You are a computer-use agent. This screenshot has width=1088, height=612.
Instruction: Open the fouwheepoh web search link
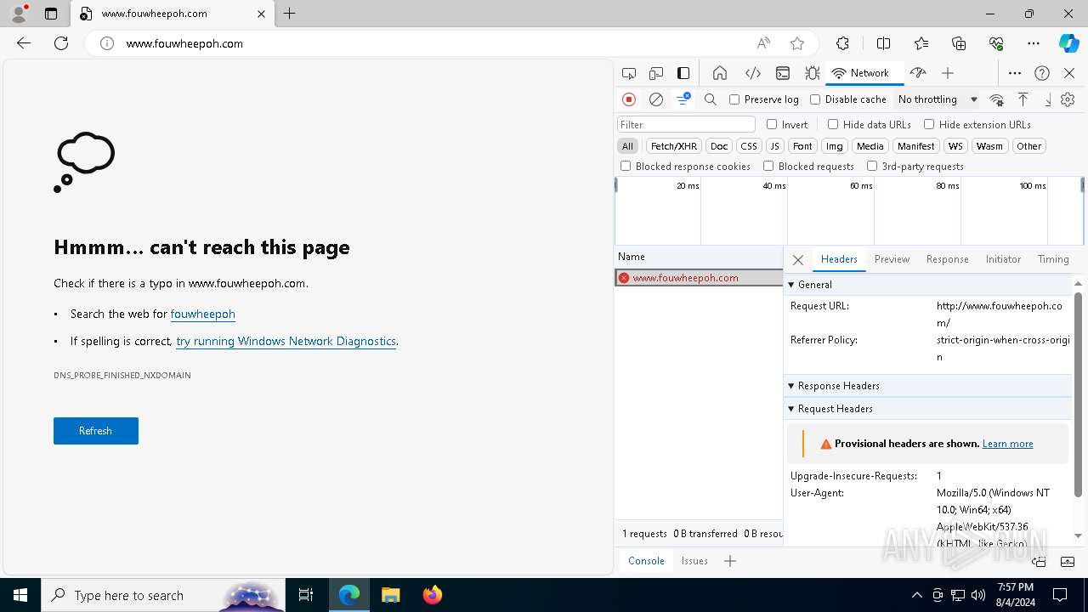(x=202, y=314)
